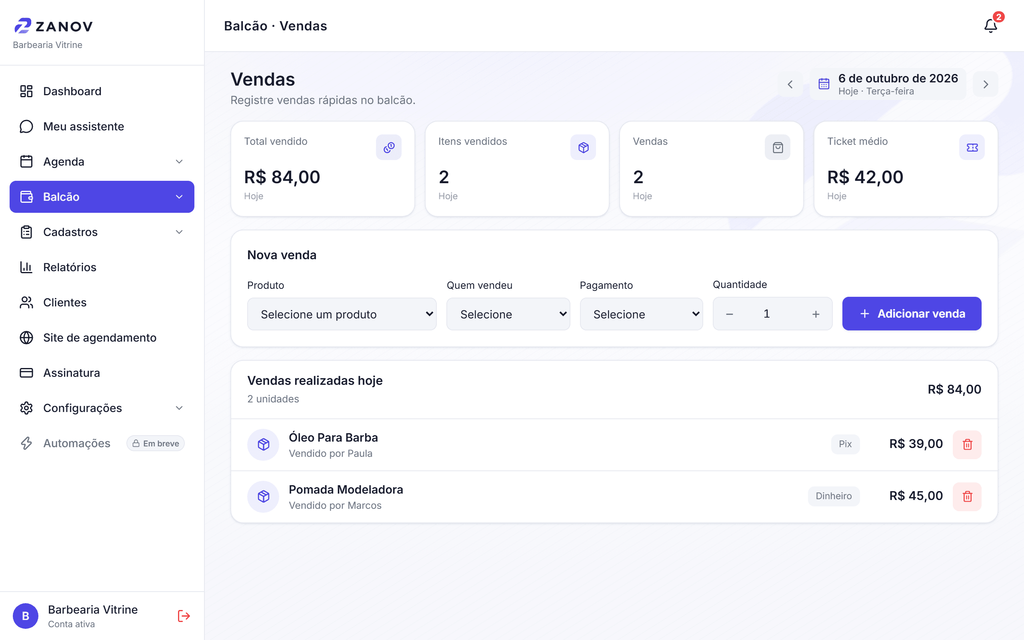Click the calendar icon in date picker

824,84
